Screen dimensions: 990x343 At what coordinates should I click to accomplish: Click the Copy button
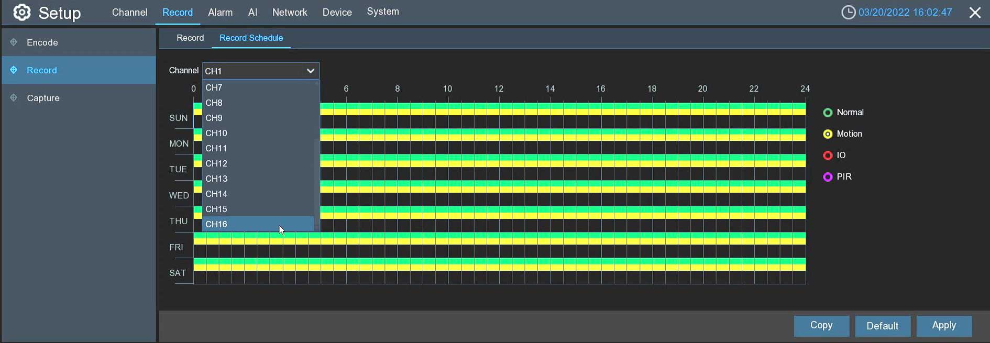[x=821, y=326]
